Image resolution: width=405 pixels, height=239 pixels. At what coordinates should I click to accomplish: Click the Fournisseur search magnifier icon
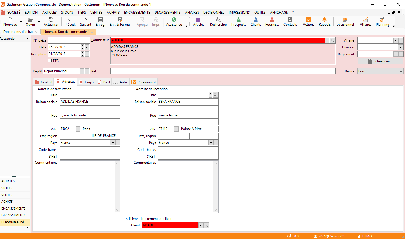pyautogui.click(x=333, y=40)
